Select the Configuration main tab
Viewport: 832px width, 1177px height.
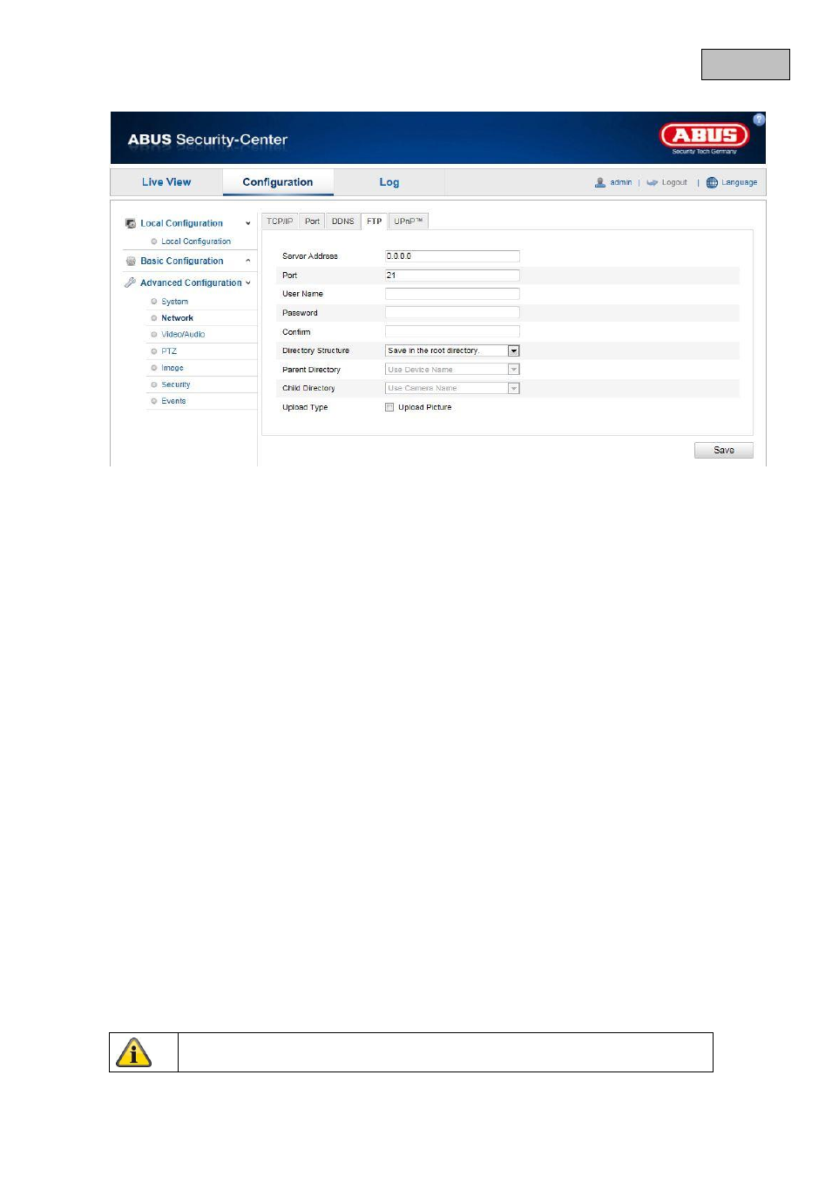[x=278, y=182]
